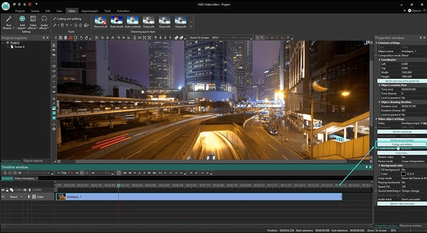Image resolution: width=427 pixels, height=233 pixels.
Task: Click the background Color swatch
Action: [x=403, y=174]
